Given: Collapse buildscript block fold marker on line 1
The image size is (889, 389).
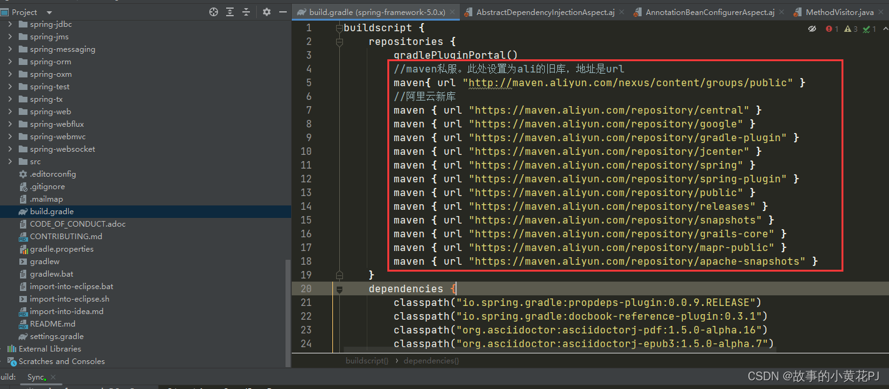Looking at the screenshot, I should 339,28.
